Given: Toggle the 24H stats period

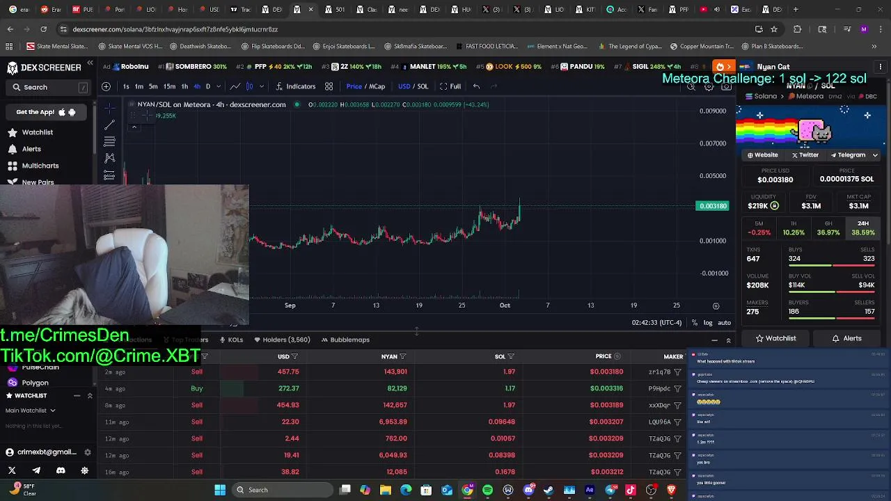Looking at the screenshot, I should coord(863,228).
